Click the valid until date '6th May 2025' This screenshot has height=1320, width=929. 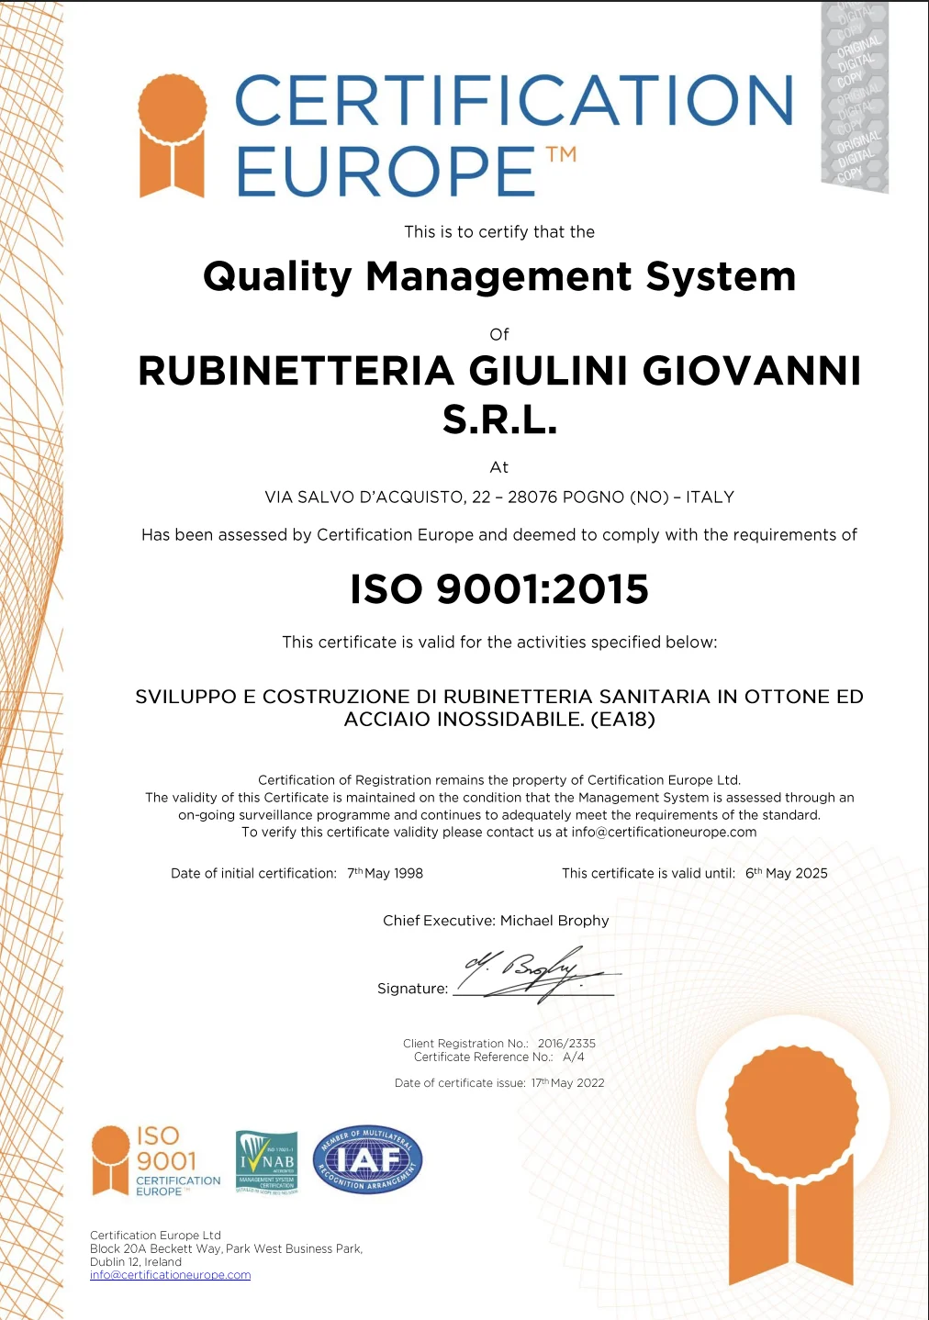click(787, 873)
